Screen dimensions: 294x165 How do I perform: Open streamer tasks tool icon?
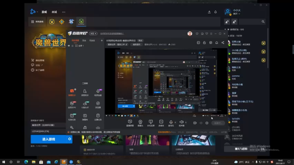98,117
